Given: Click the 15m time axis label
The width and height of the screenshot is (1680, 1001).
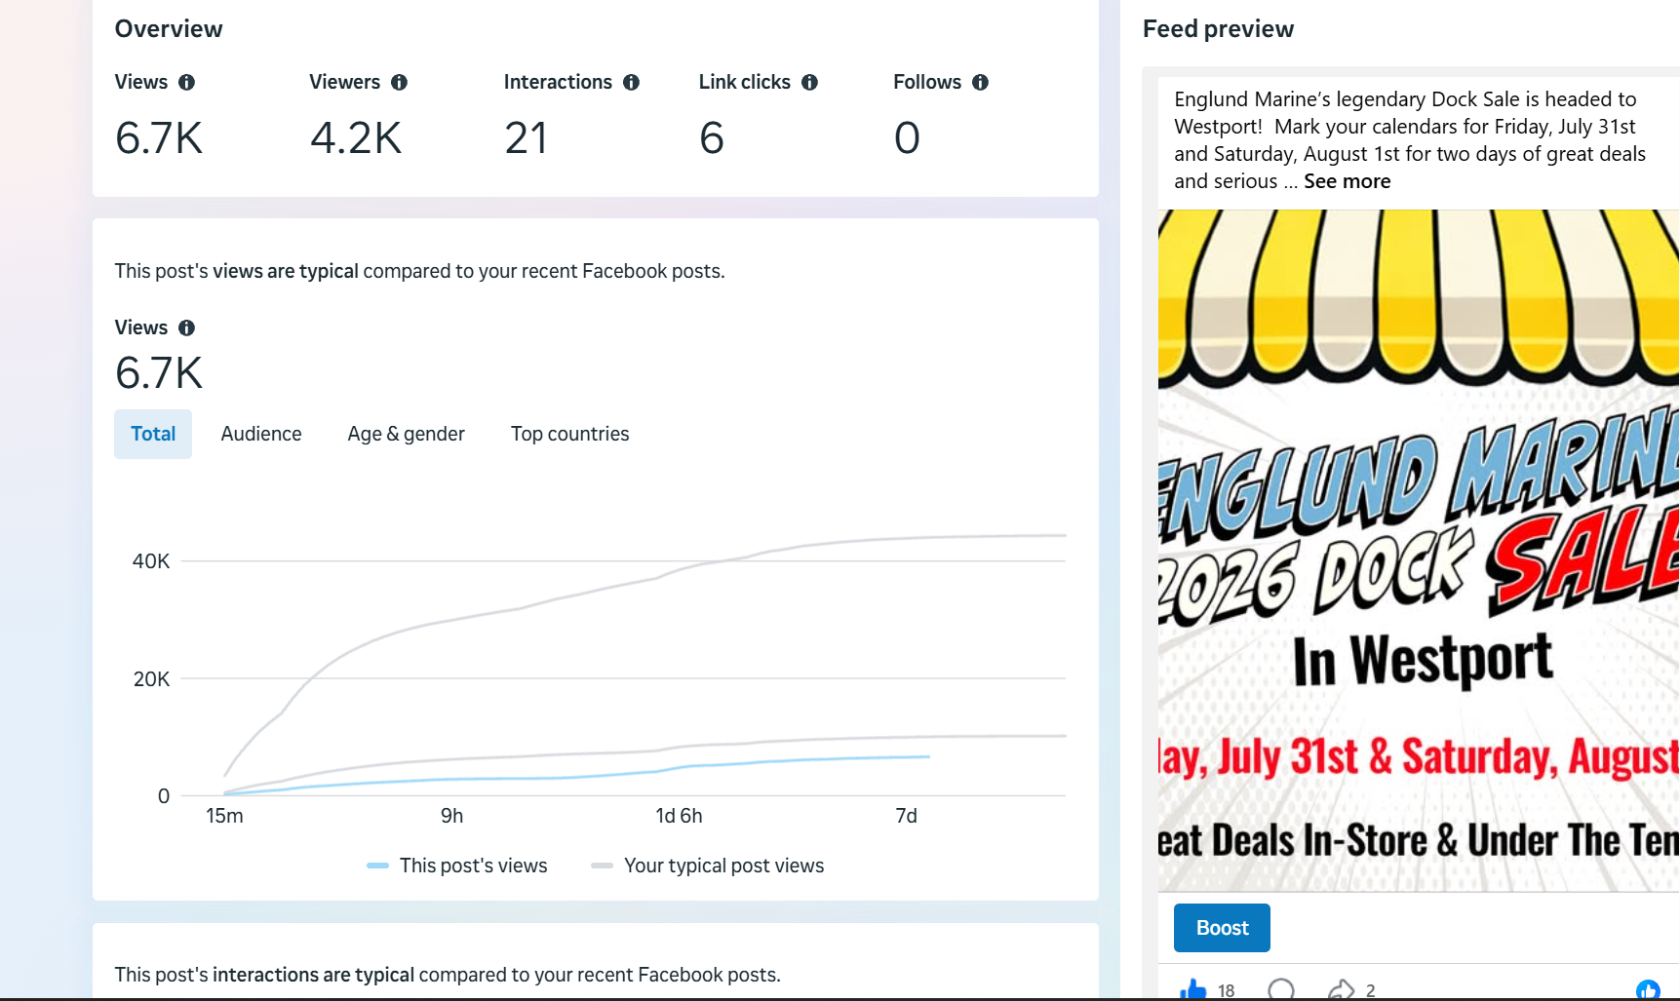Looking at the screenshot, I should (x=224, y=816).
